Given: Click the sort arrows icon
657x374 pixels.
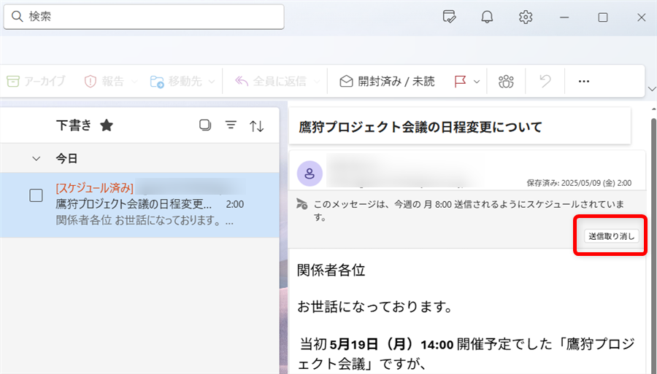Looking at the screenshot, I should [256, 126].
